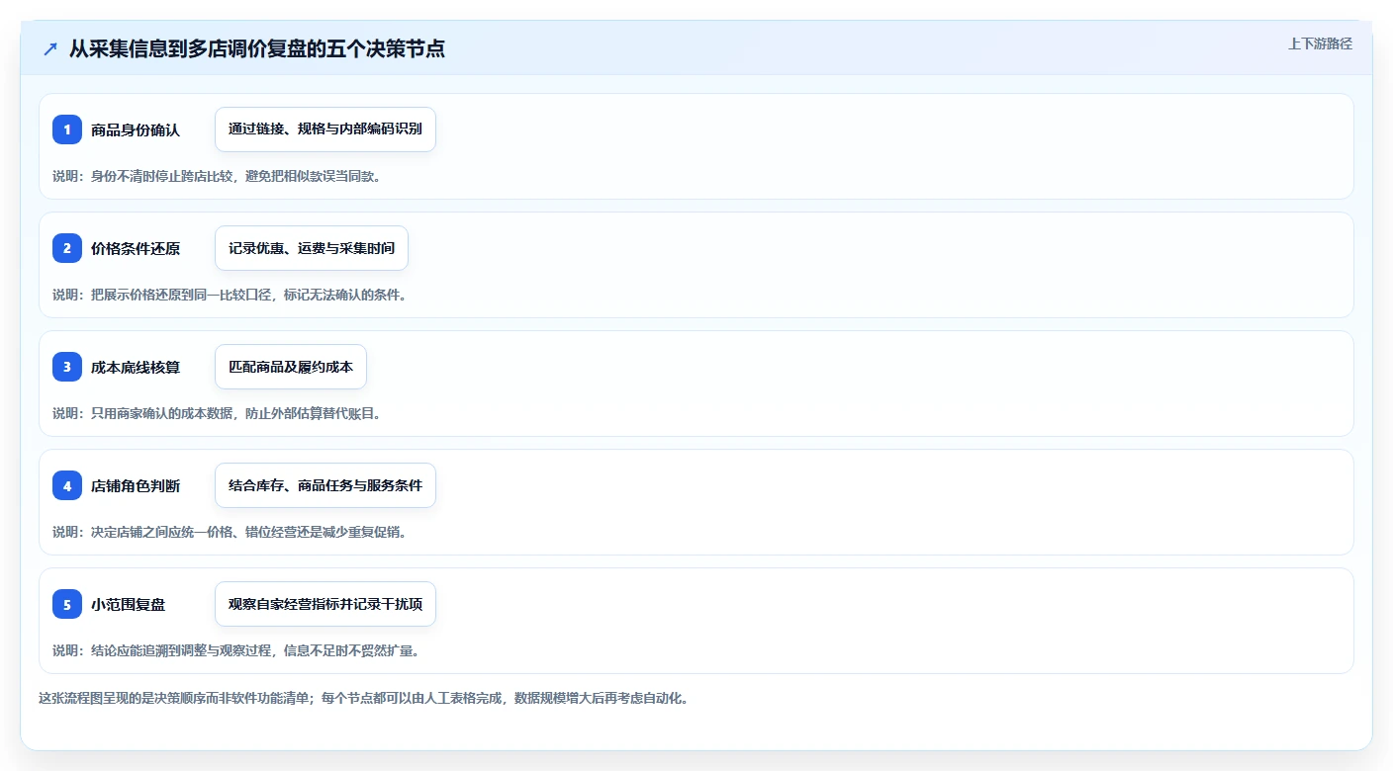Click the heading 从采集信息到多店调价复盘的五个决策节点
Viewport: 1393px width, 771px height.
(257, 48)
